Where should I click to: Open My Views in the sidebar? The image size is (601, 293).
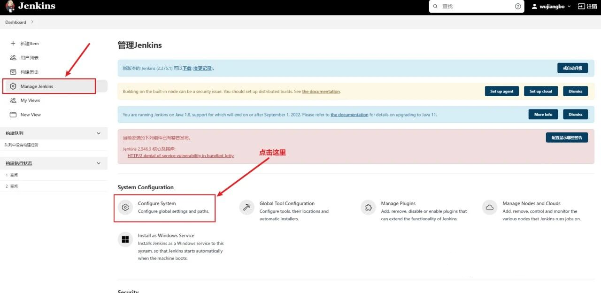point(30,100)
